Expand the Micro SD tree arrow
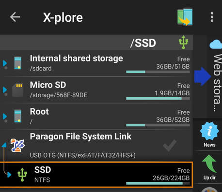Screen dimensions: 222x192 click(5, 89)
